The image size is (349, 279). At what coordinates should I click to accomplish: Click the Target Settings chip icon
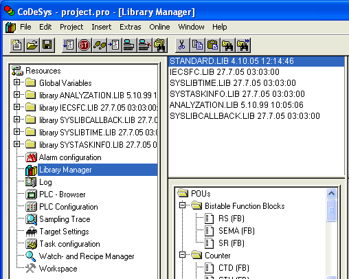31,232
